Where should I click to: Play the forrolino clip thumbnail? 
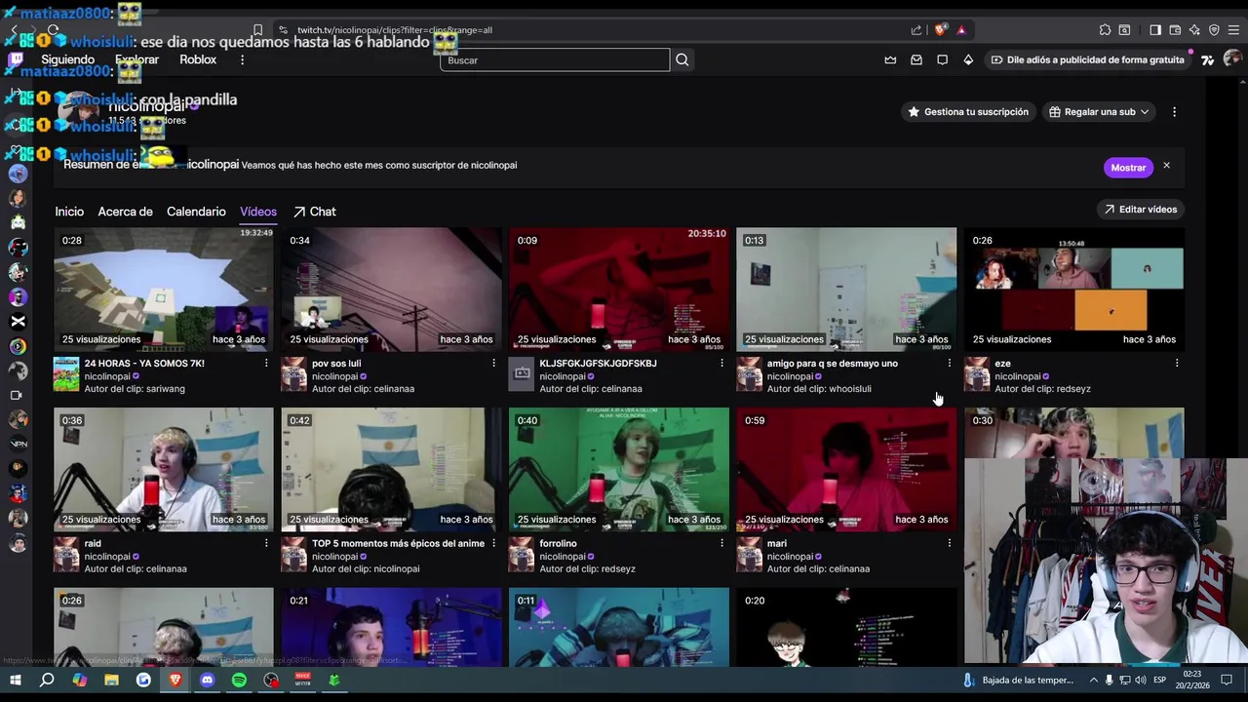coord(619,470)
